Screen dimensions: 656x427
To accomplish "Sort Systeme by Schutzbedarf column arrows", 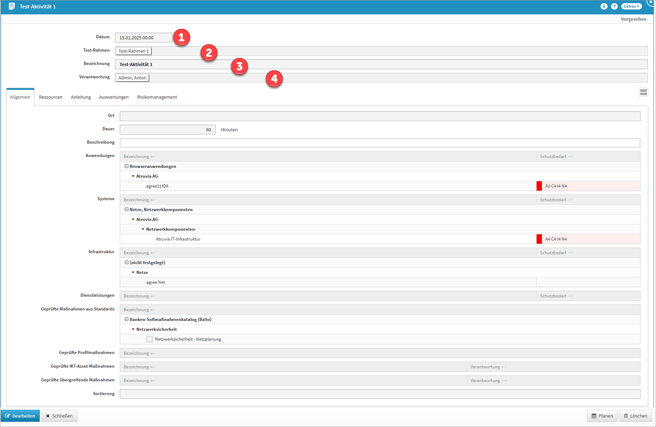I will pyautogui.click(x=570, y=200).
